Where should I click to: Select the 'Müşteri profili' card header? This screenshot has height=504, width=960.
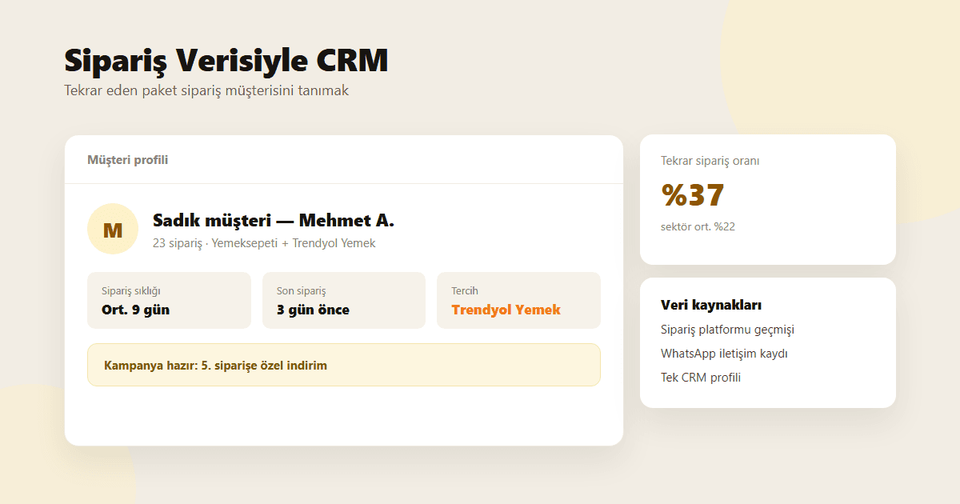point(344,160)
